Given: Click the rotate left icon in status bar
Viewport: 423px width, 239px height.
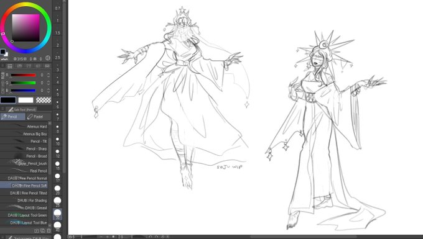Looking at the screenshot, I should point(151,237).
